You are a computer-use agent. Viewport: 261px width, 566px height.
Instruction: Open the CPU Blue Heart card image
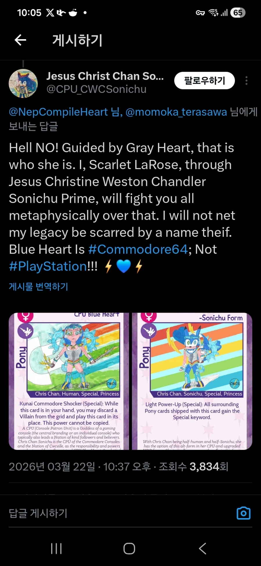tap(69, 381)
